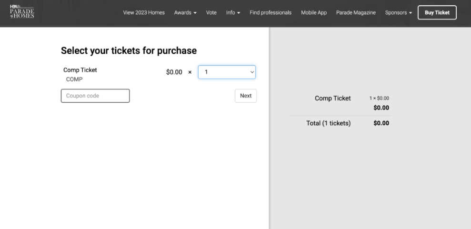Click Comp Ticket in the order summary
This screenshot has width=471, height=229.
click(332, 99)
